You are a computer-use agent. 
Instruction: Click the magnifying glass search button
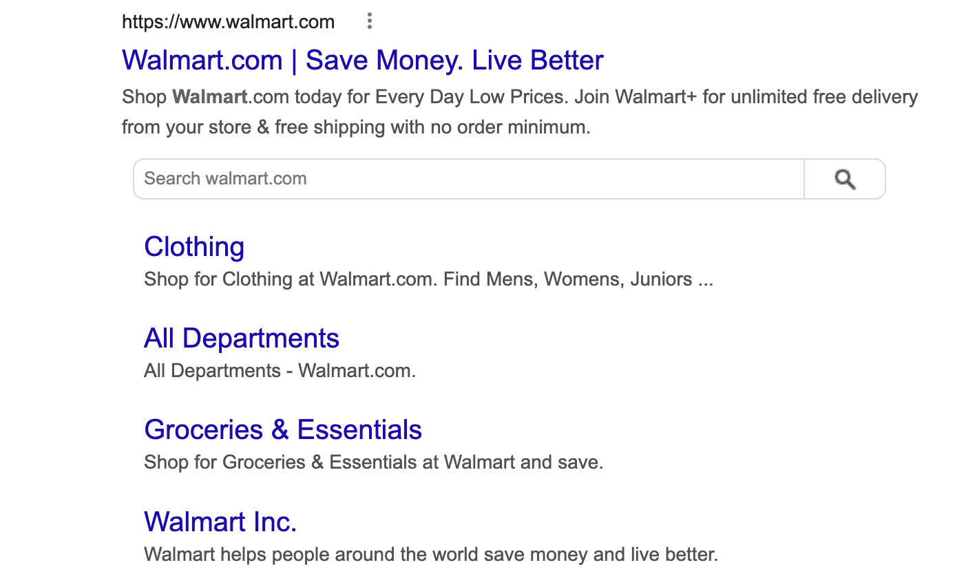[x=845, y=179]
